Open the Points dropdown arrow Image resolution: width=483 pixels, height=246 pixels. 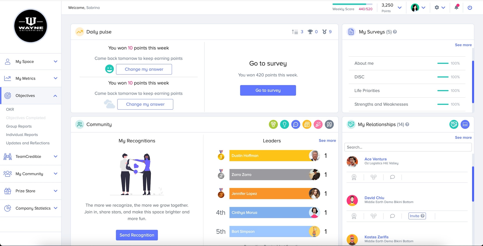[399, 8]
